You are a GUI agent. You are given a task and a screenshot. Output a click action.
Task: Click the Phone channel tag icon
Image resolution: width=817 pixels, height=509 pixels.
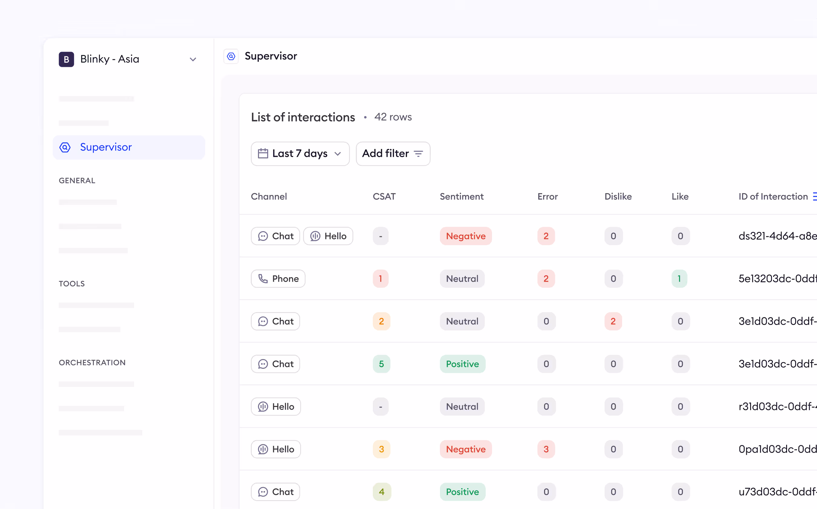(263, 279)
